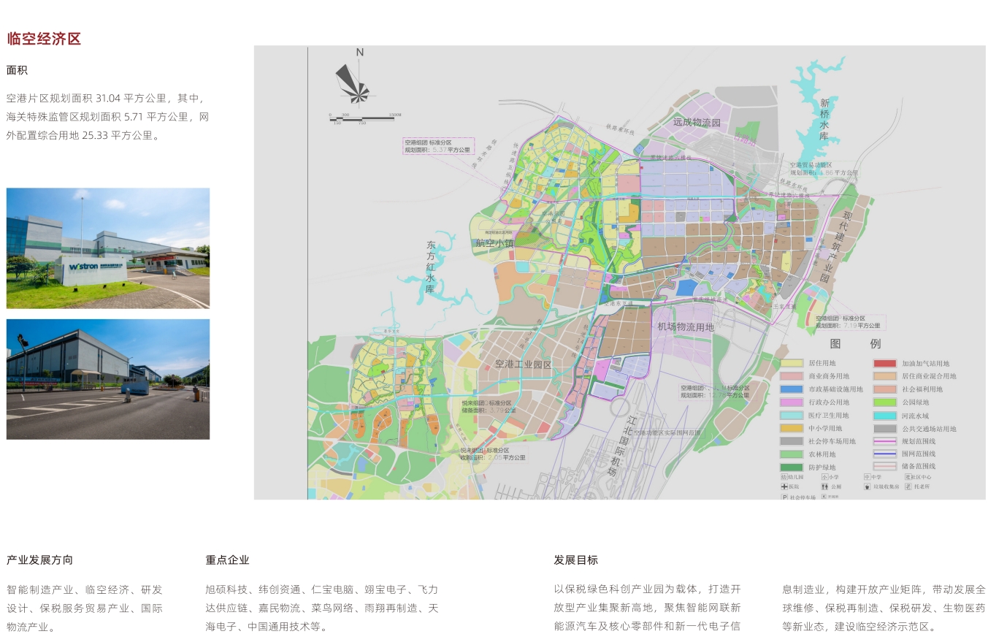Click the paragraph starting 息制造业，构建开放产业矩阵
988x634 pixels.
[884, 608]
